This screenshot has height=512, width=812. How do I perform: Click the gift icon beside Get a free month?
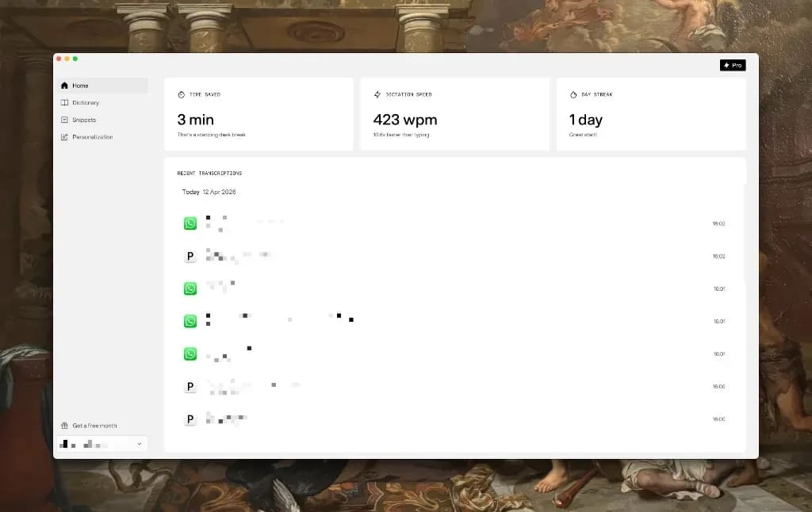tap(64, 426)
